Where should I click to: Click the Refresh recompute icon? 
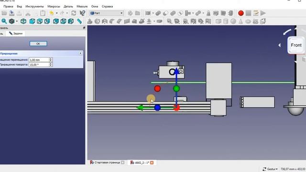(x=74, y=13)
